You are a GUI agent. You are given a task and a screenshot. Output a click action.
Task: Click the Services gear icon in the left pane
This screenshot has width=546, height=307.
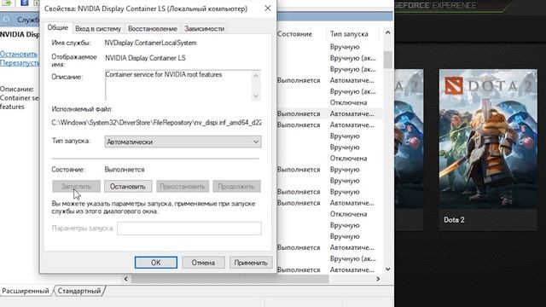coord(7,20)
